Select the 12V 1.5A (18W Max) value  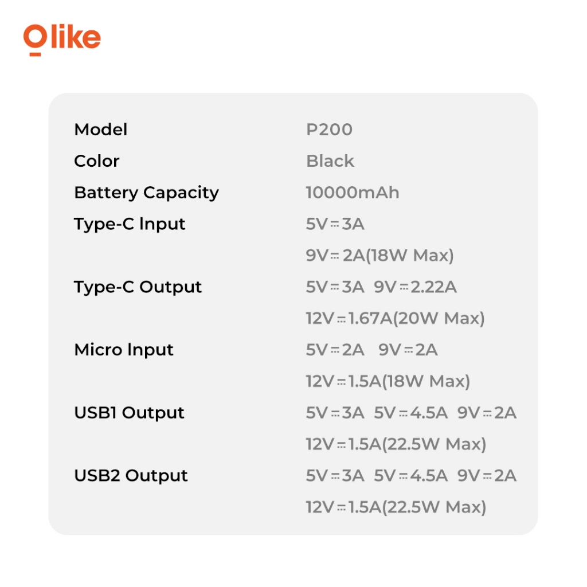pyautogui.click(x=388, y=381)
